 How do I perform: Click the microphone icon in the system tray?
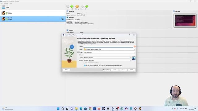pos(178,109)
